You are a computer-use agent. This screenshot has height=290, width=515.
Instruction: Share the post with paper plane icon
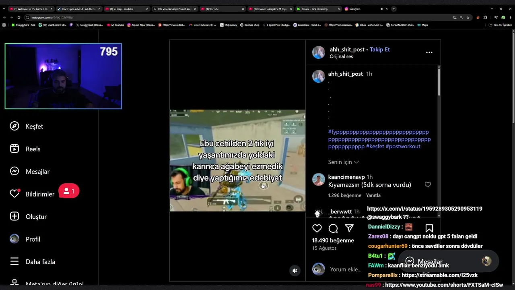349,228
